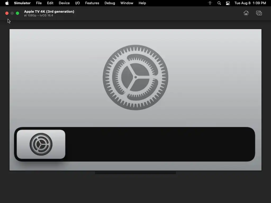Image resolution: width=271 pixels, height=203 pixels.
Task: Click the Apple TV 4K (3rd generation) title
Action: (49, 11)
